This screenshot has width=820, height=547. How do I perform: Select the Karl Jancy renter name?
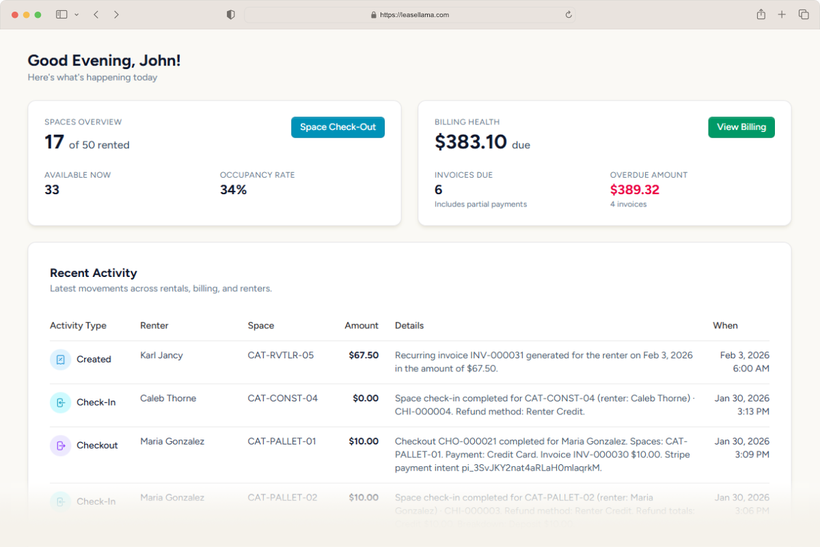161,356
